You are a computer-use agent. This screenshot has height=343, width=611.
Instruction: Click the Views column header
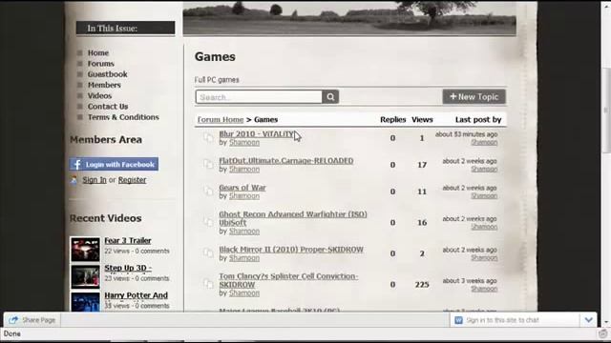tap(422, 120)
